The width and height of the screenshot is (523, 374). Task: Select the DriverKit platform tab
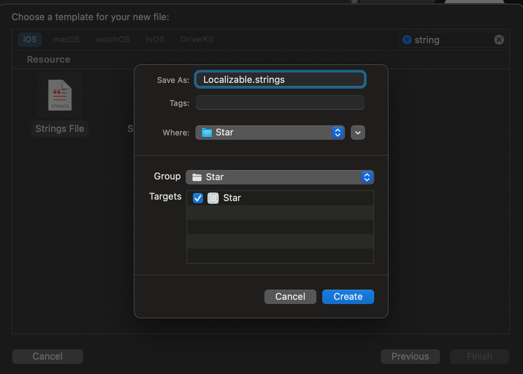197,40
